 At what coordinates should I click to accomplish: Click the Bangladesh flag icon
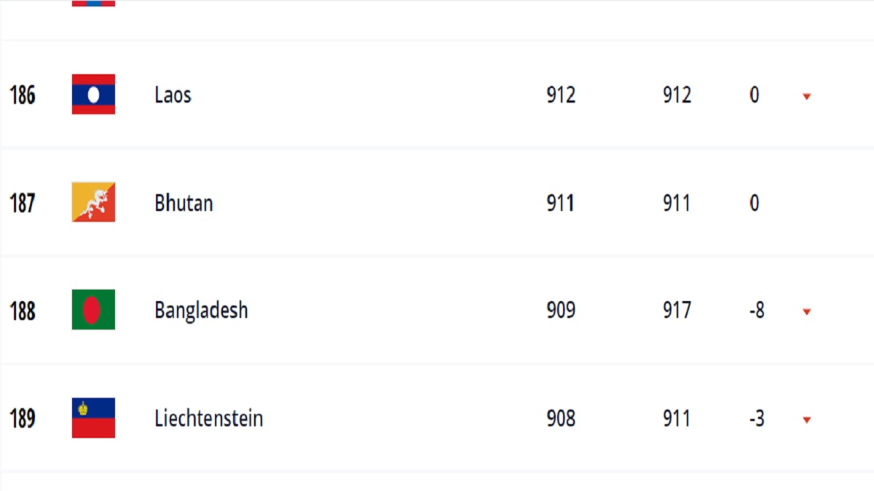(93, 310)
